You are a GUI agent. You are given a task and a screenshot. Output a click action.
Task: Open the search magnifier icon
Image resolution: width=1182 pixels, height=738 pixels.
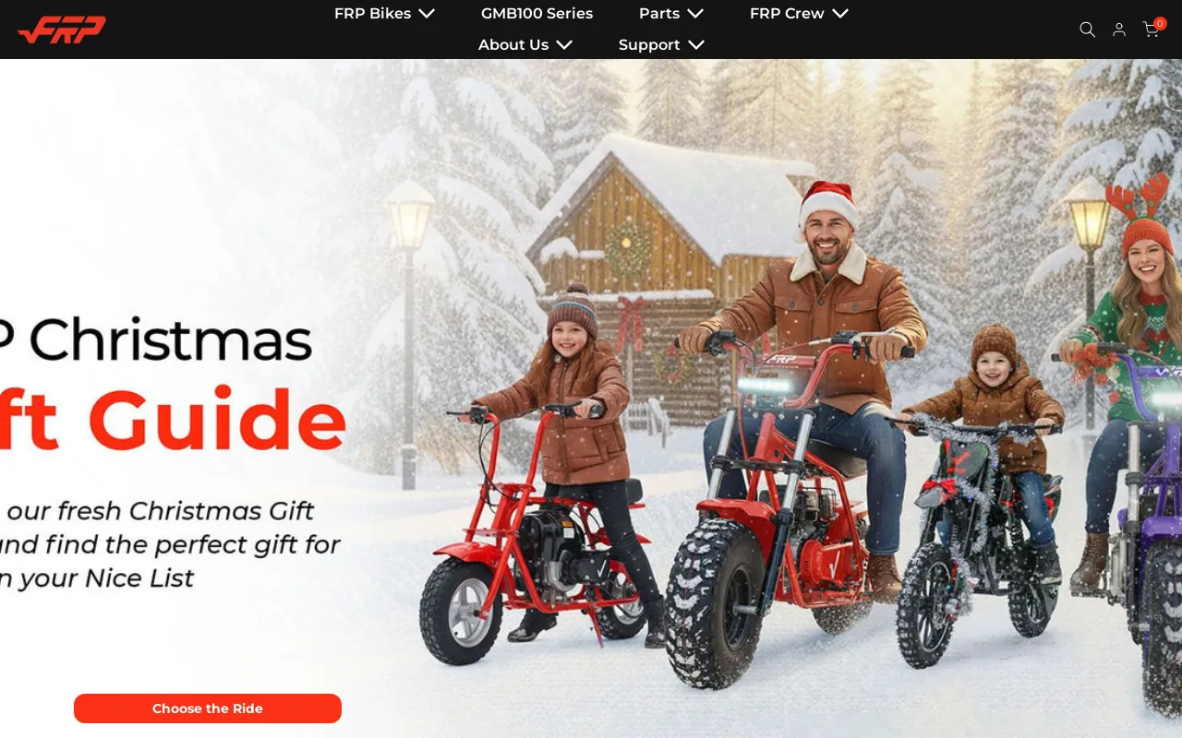pyautogui.click(x=1087, y=30)
